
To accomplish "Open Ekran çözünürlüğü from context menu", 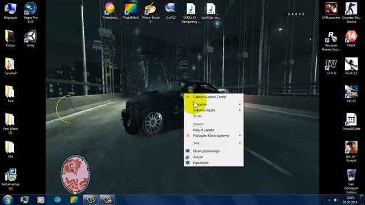I will 214,151.
